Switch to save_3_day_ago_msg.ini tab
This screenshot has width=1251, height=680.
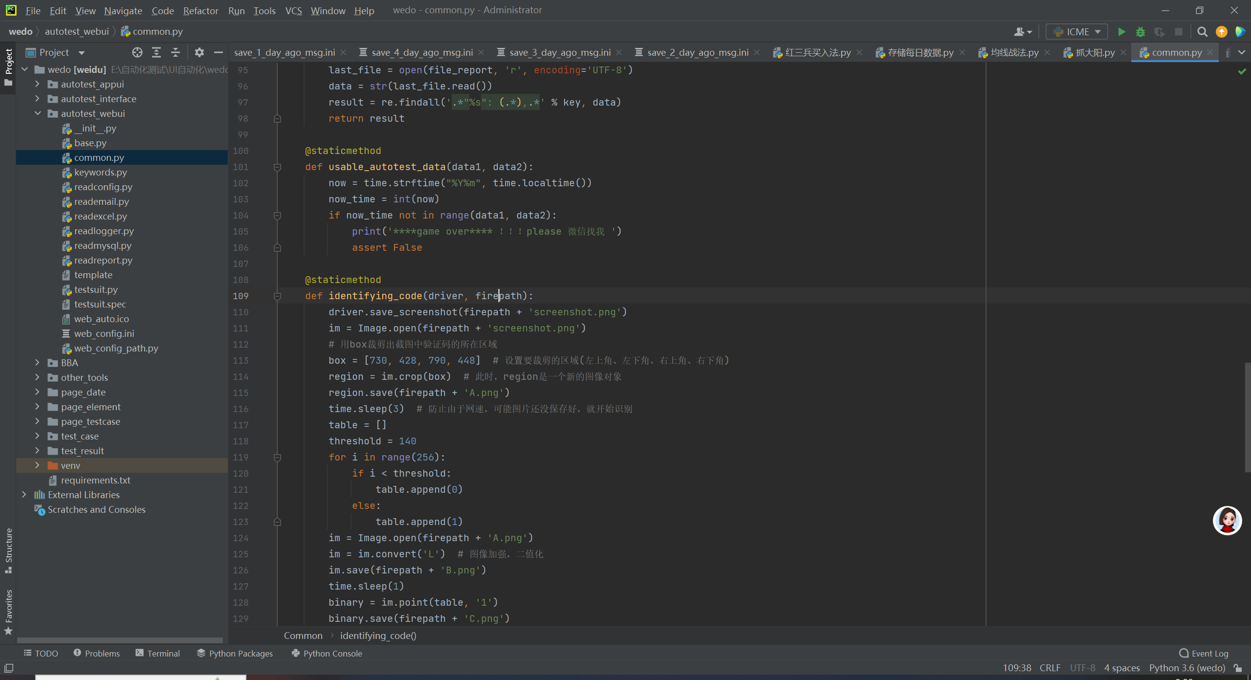coord(560,52)
